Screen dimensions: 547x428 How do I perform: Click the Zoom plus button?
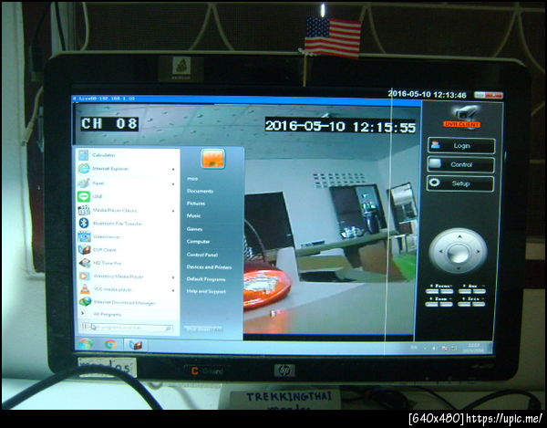pos(431,305)
